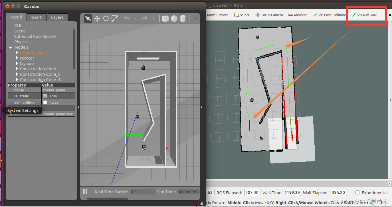The image size is (392, 207).
Task: Activate the Scale mode tool in Gazebo
Action: pos(115,19)
